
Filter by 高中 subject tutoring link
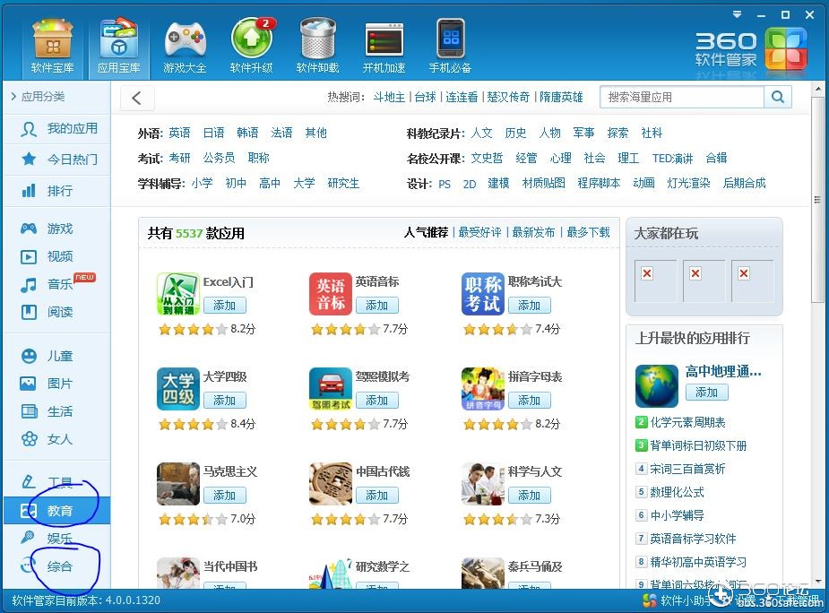[x=270, y=183]
